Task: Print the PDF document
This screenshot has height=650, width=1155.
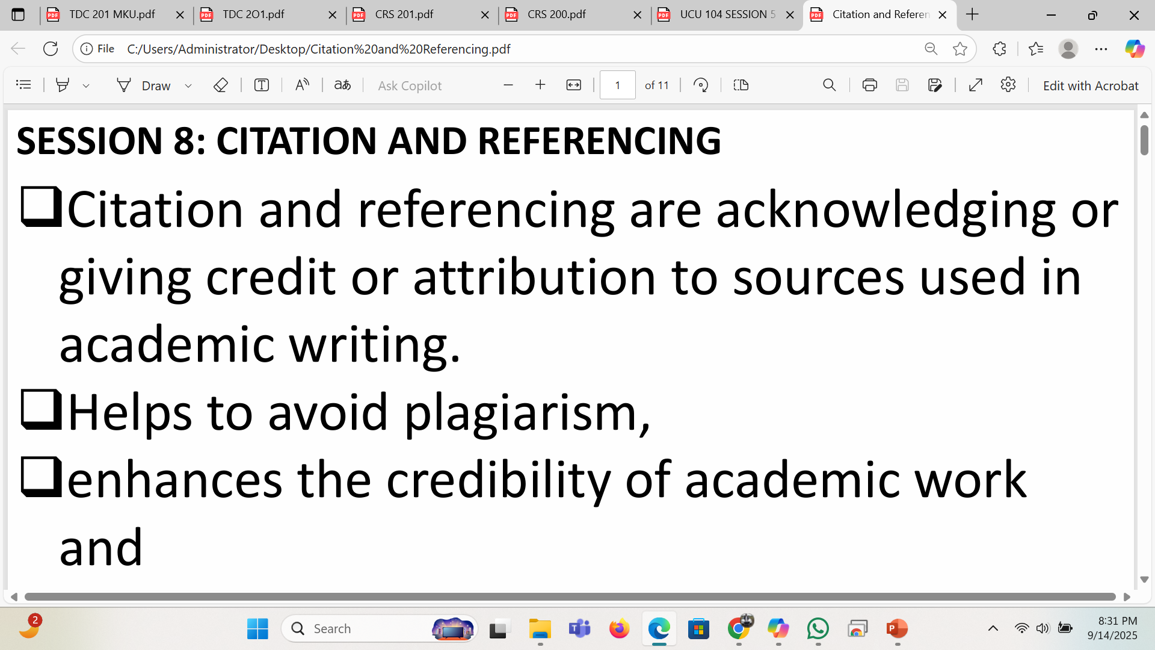Action: pyautogui.click(x=869, y=85)
